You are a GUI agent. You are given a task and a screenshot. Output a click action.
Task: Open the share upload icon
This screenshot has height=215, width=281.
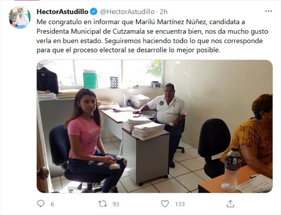click(x=230, y=204)
